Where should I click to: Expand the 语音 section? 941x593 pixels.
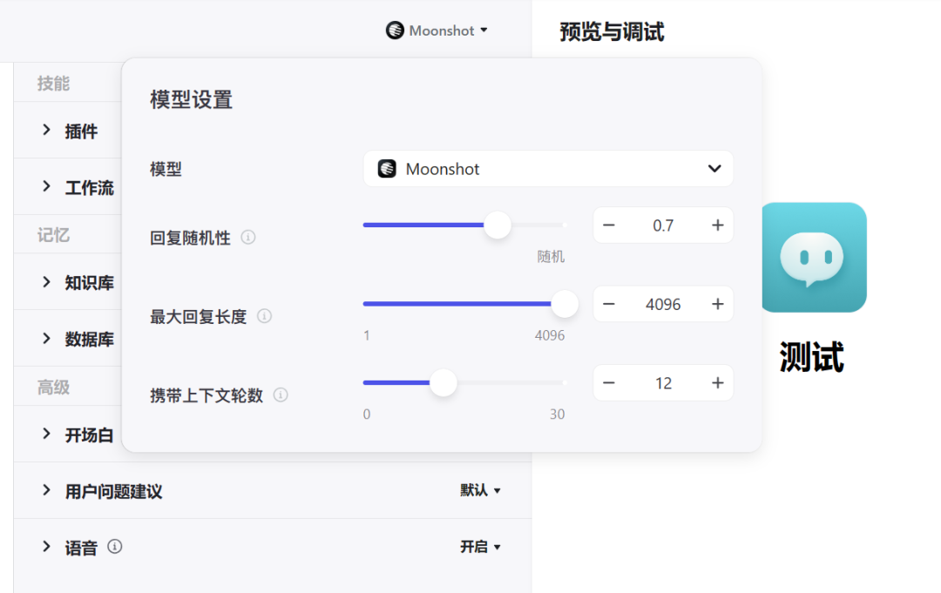[46, 546]
